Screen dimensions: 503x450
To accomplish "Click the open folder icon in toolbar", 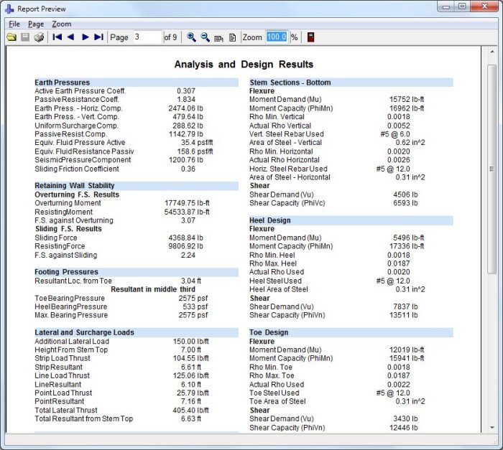I will (11, 37).
